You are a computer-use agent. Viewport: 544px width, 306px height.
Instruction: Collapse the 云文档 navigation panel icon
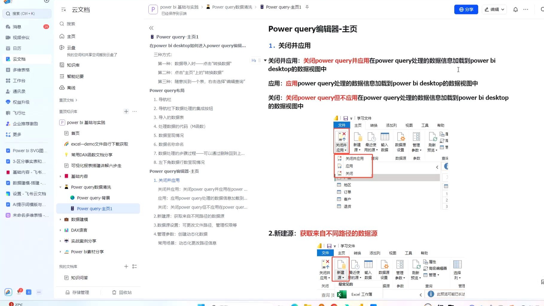[63, 10]
